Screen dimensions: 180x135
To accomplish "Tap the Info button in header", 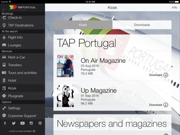I will pyautogui.click(x=174, y=7).
